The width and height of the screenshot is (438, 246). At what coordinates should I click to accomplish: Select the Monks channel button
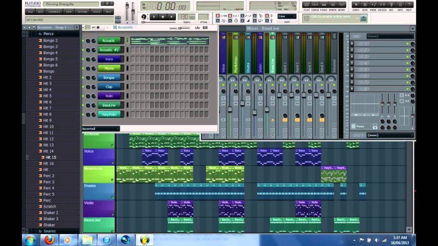[109, 68]
